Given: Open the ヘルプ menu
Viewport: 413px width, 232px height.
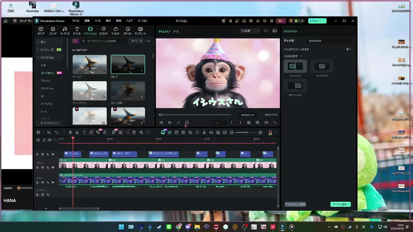Looking at the screenshot, I should 129,21.
